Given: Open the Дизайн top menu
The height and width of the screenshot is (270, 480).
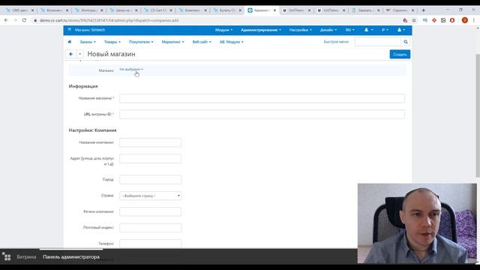Looking at the screenshot, I should [328, 30].
